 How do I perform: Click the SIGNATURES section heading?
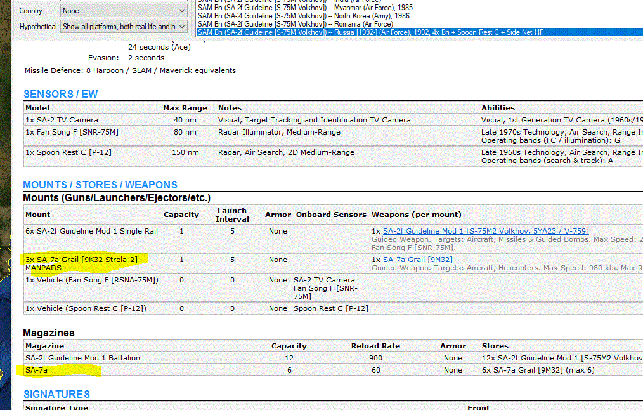coord(56,394)
